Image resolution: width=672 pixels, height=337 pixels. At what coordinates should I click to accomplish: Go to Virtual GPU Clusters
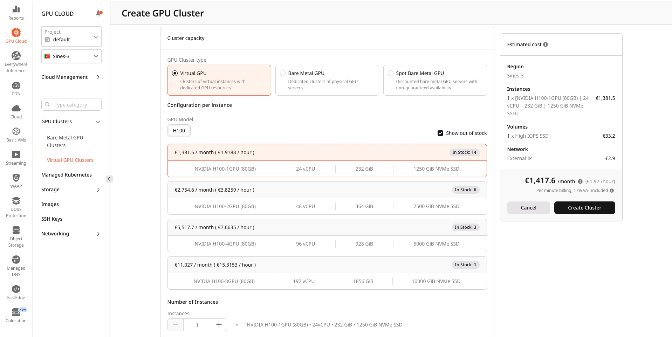(70, 160)
